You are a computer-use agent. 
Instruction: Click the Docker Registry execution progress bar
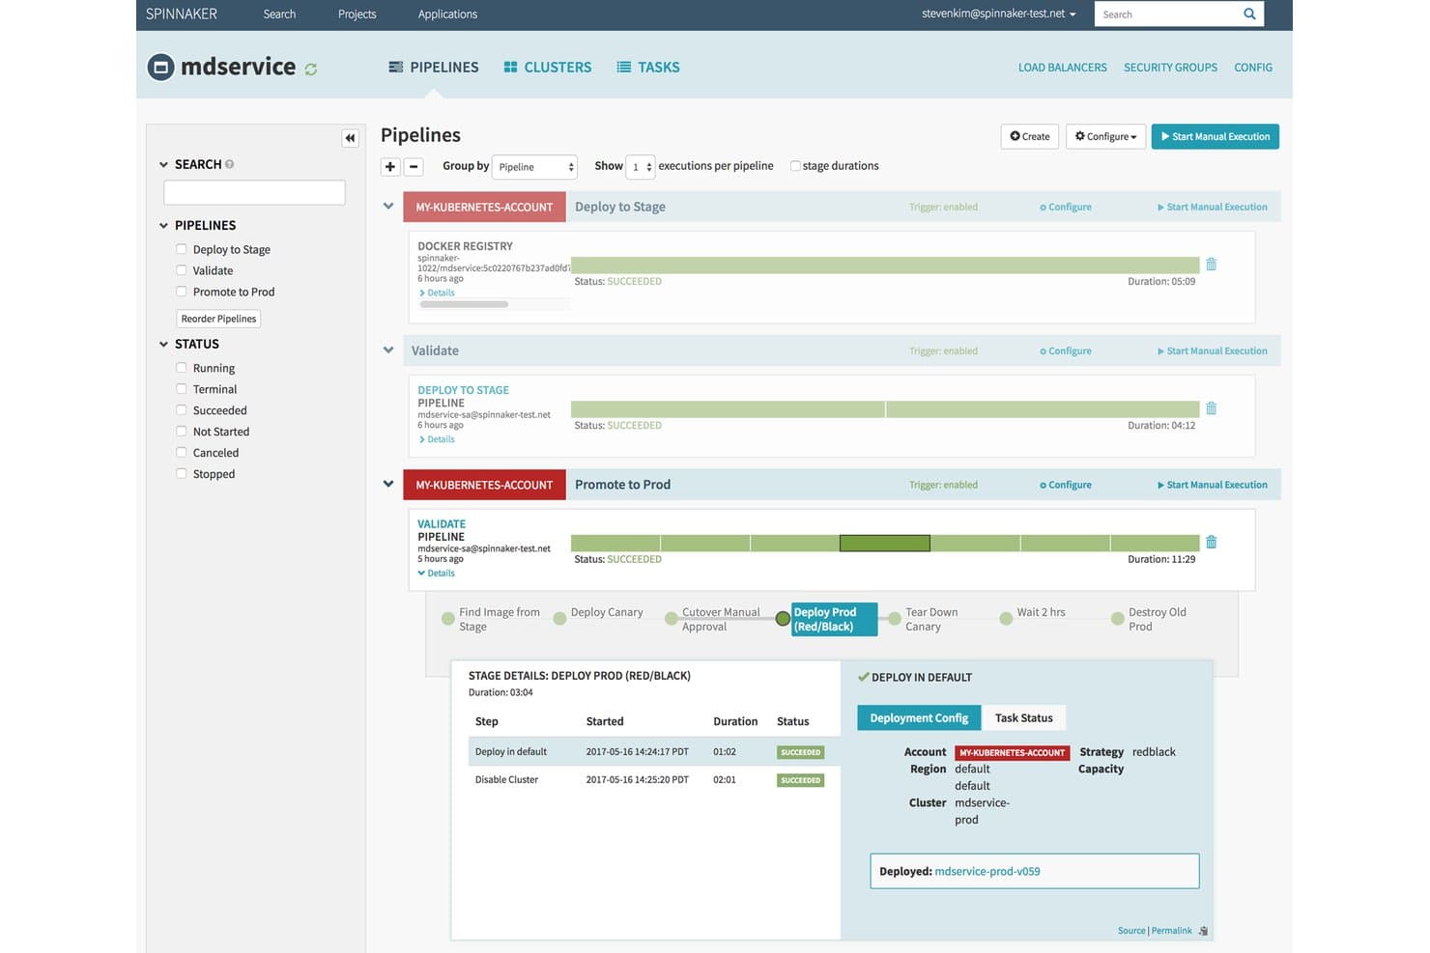click(885, 265)
